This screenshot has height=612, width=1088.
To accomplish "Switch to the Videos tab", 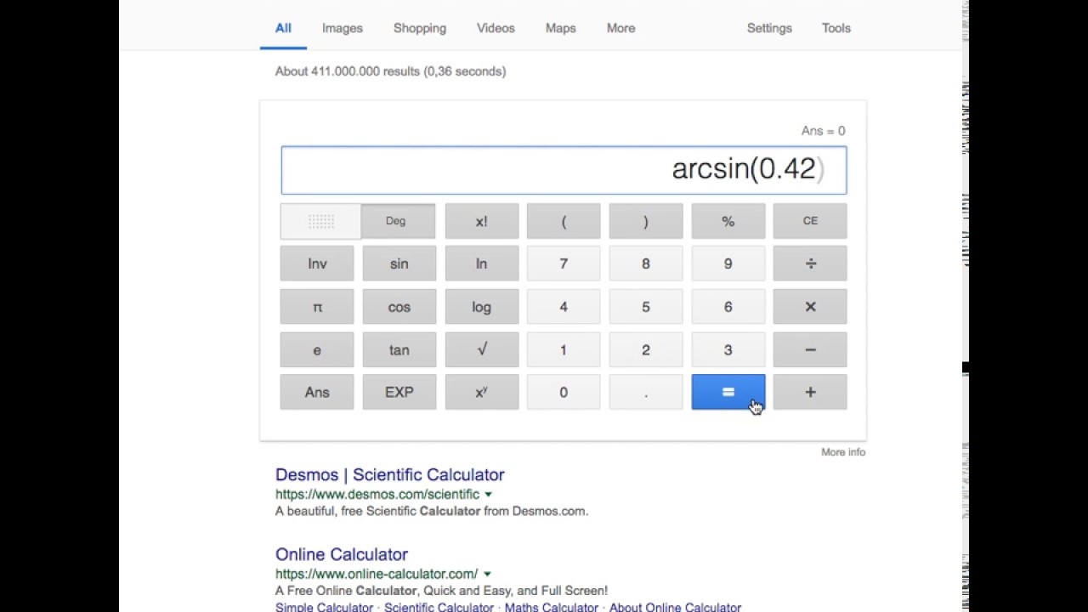I will tap(496, 28).
